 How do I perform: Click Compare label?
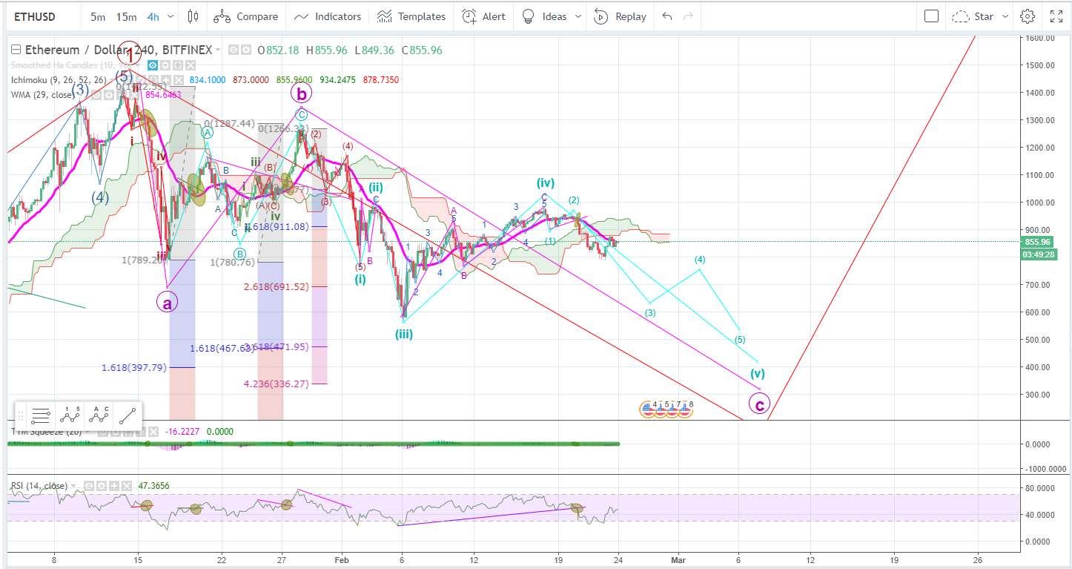click(257, 16)
